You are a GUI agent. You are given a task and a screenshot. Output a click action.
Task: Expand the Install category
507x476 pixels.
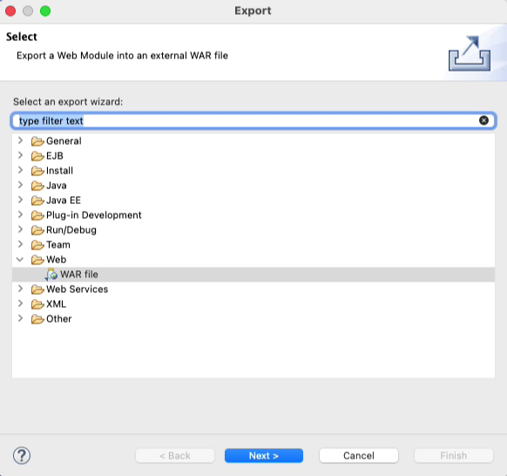coord(20,170)
